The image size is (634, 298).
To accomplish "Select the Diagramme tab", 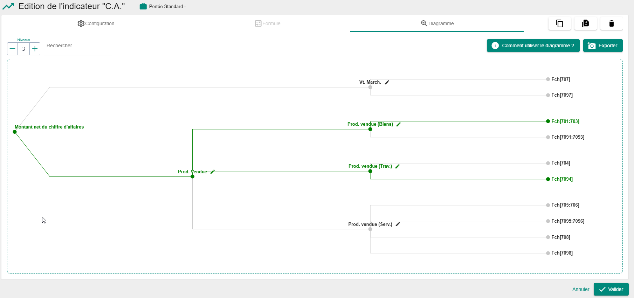I will tap(437, 23).
